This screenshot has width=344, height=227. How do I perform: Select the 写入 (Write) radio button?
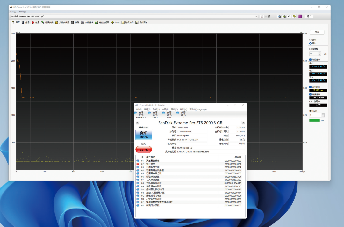pos(310,43)
